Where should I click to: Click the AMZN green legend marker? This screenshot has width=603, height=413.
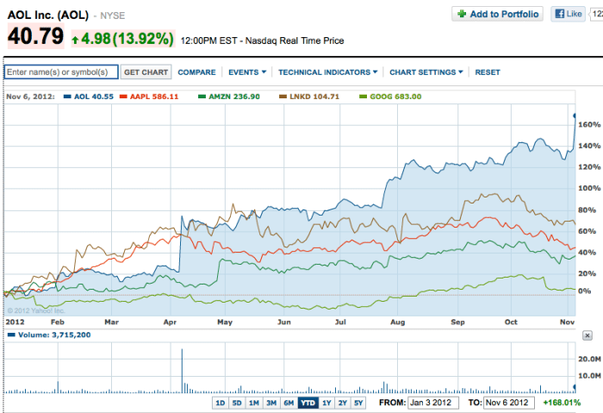(x=202, y=97)
